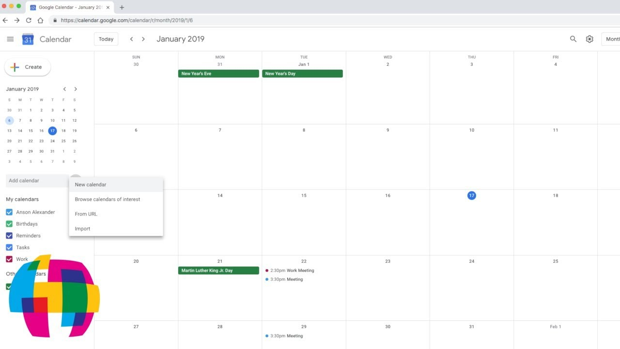Screen dimensions: 620x349
Task: Click day number 10 in main grid
Action: coord(471,130)
